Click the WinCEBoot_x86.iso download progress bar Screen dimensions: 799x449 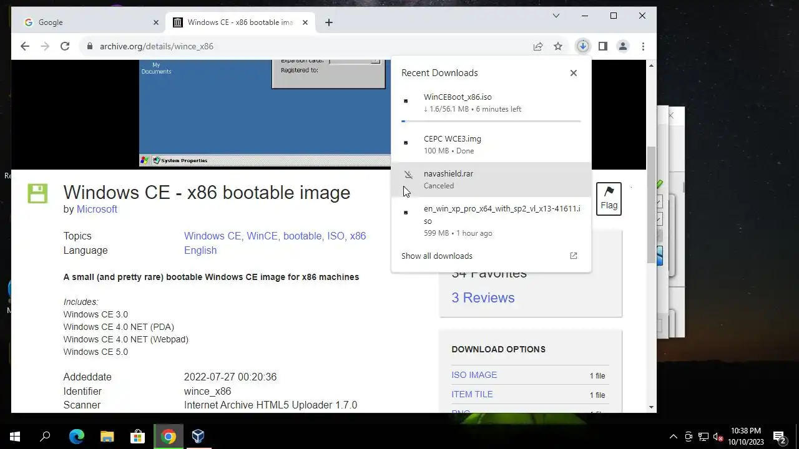[491, 121]
